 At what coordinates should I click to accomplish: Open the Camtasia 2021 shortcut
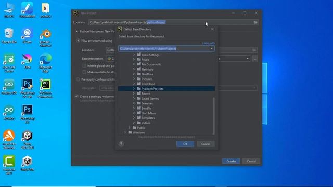pos(9,165)
